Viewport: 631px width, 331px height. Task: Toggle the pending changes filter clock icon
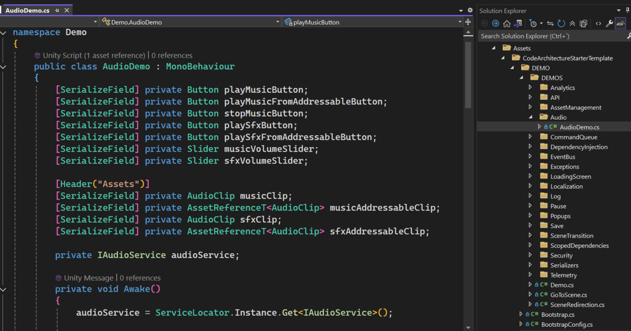tap(533, 23)
